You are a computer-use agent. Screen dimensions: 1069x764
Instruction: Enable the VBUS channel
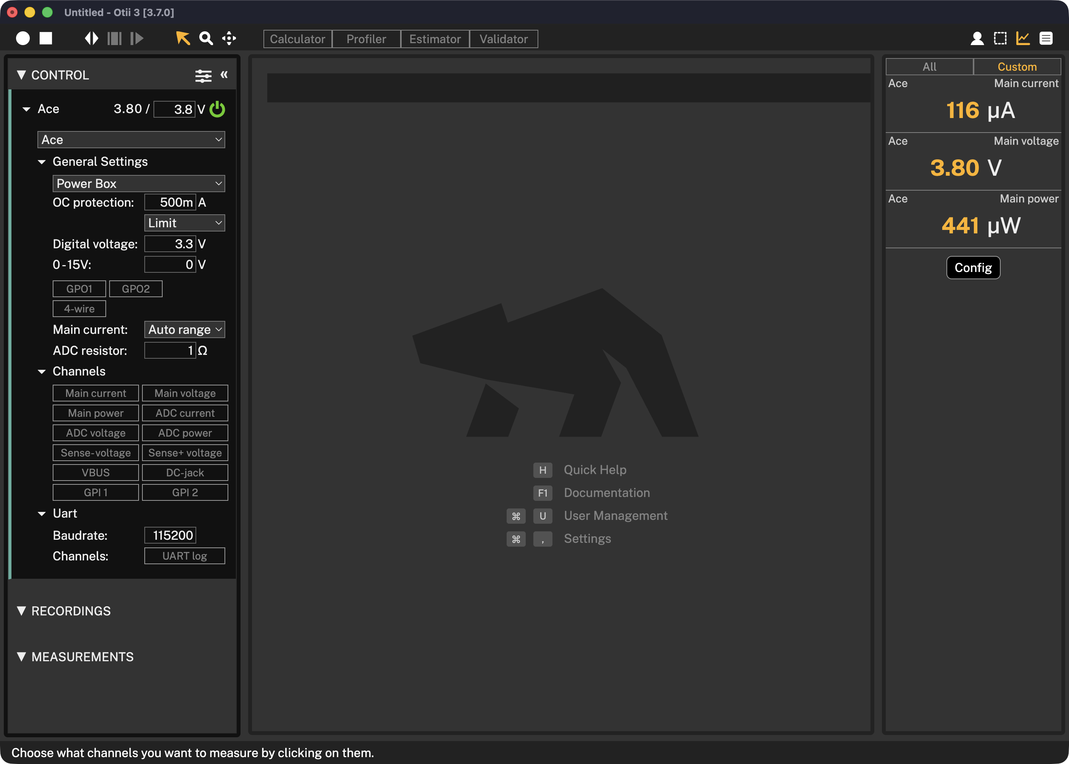(96, 472)
